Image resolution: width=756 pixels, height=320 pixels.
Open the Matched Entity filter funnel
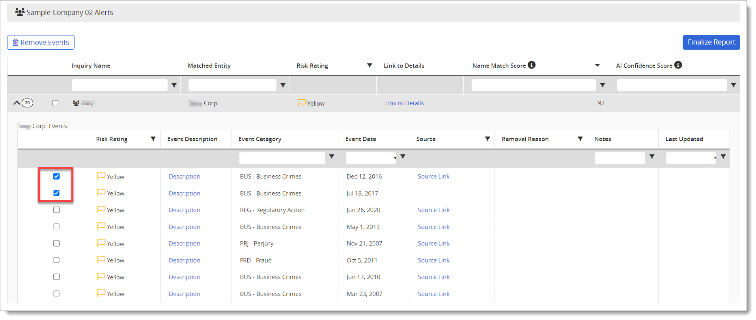pos(283,85)
